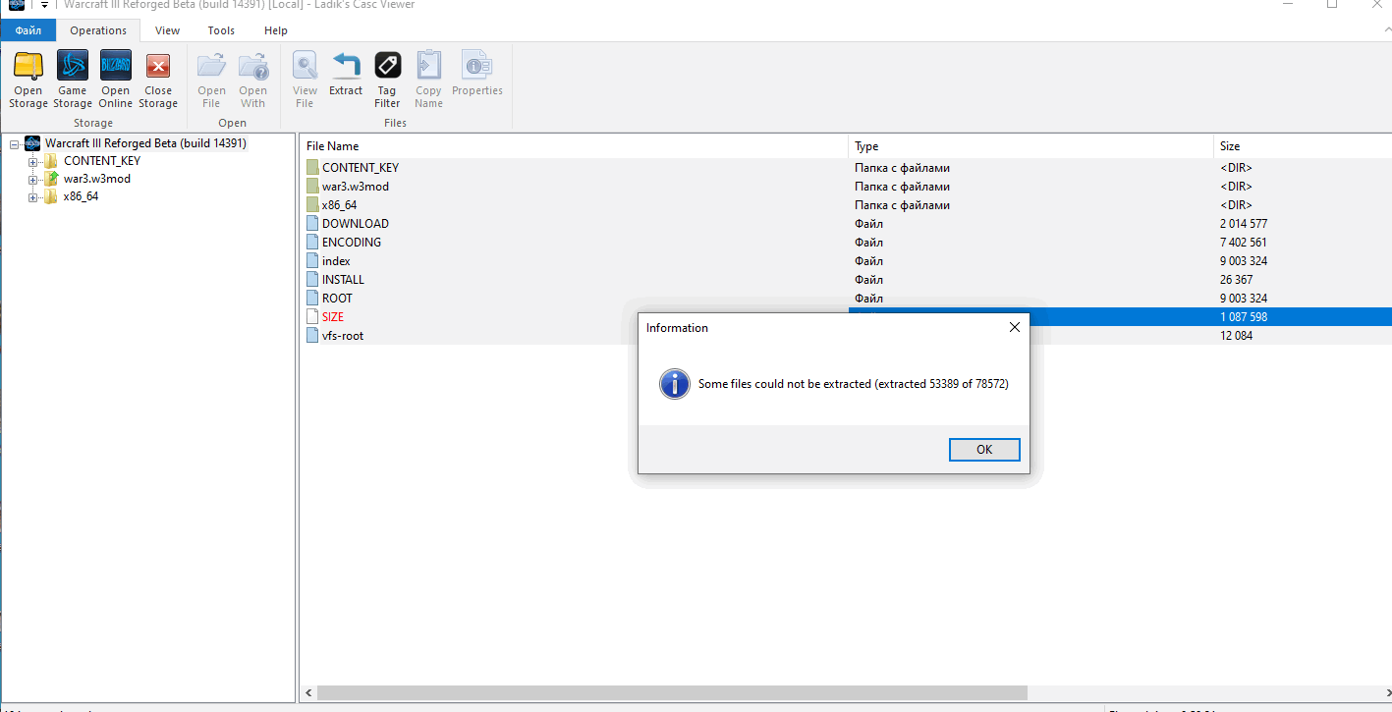Click the horizontal scrollbar thumb of the file list
The width and height of the screenshot is (1392, 712).
coord(671,693)
